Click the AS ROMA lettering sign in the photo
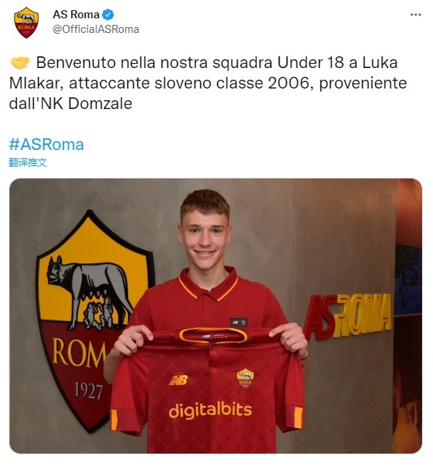 [x=347, y=316]
